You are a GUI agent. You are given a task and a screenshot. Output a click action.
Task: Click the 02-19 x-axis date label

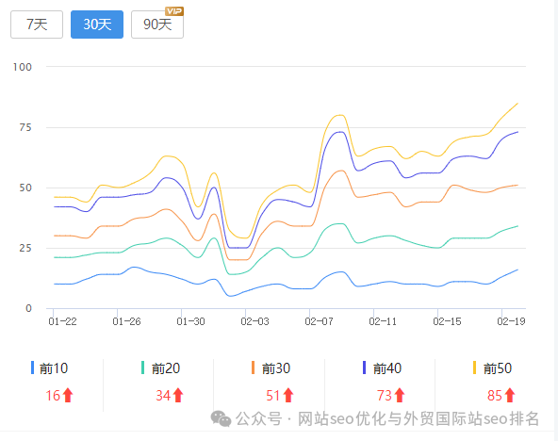pyautogui.click(x=511, y=321)
